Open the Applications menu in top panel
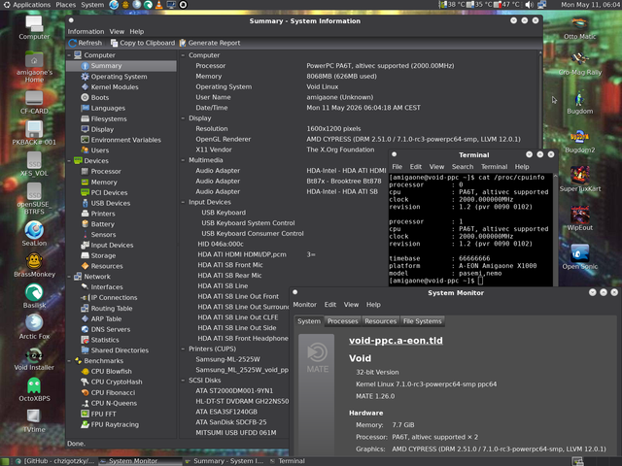This screenshot has height=466, width=622. (27, 5)
